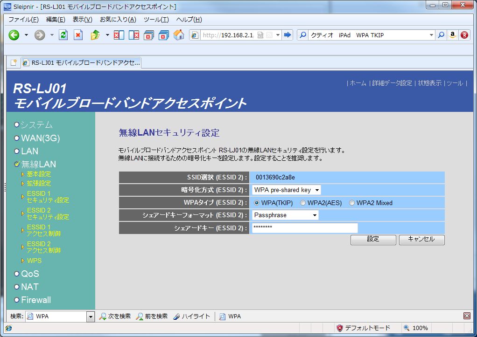This screenshot has height=337, width=477.
Task: Click the search box with クティオ iPAd text
Action: [367, 35]
